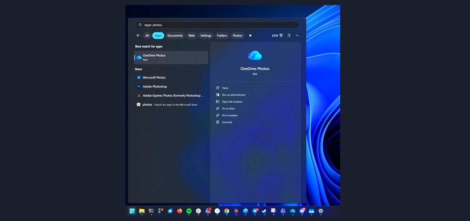Select the All filter tab
Image resolution: width=470 pixels, height=221 pixels.
point(147,35)
